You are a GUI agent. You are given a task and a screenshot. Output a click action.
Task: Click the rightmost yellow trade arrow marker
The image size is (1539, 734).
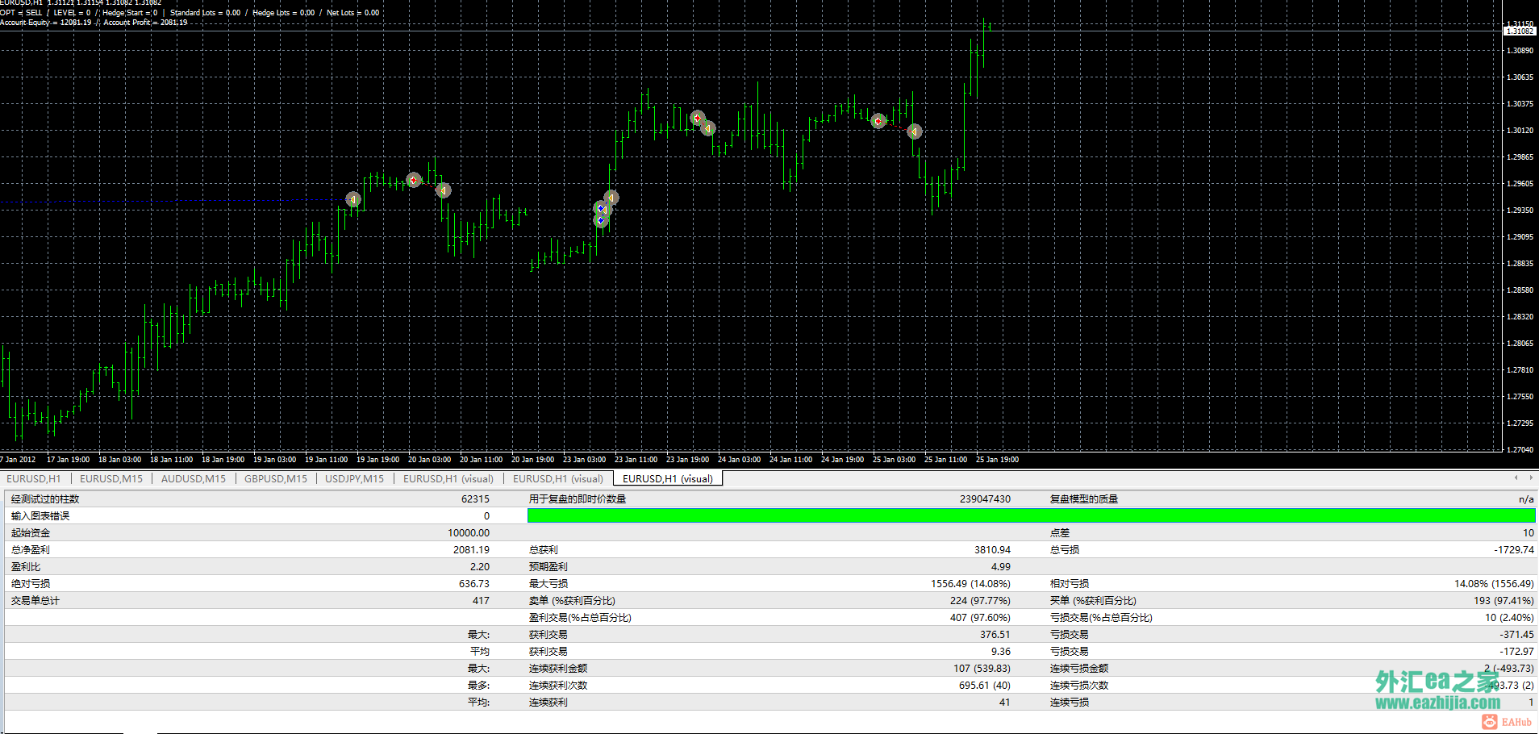914,131
